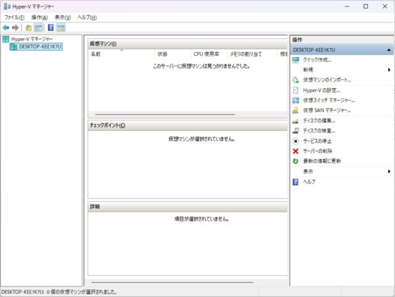395x297 pixels.
Task: Sort by CPU 使用率 column header
Action: (x=209, y=54)
